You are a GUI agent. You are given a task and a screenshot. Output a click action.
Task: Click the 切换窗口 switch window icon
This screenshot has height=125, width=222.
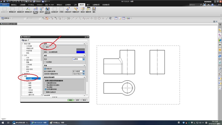34,1
